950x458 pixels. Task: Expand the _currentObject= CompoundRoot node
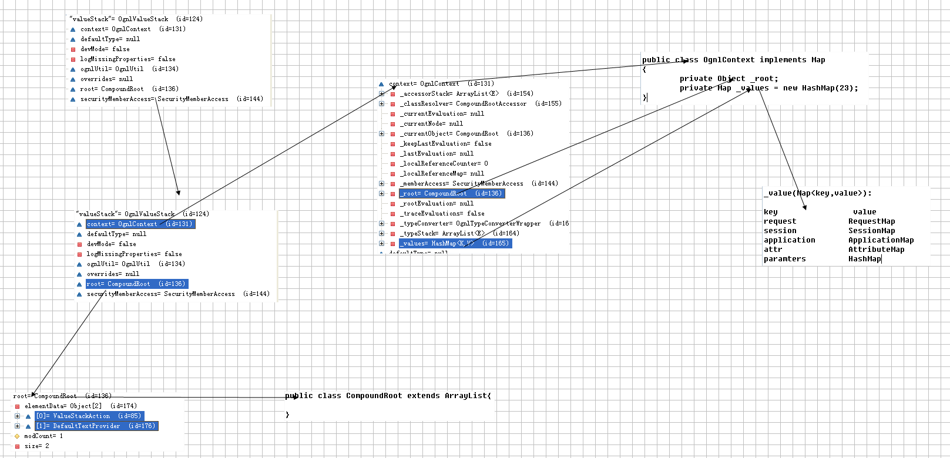pyautogui.click(x=382, y=134)
